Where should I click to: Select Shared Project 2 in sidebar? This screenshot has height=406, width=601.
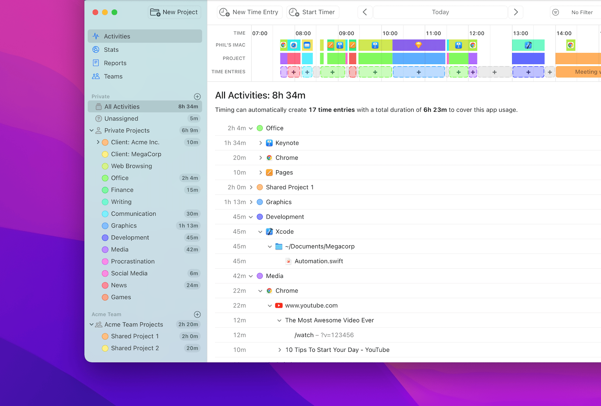click(145, 348)
